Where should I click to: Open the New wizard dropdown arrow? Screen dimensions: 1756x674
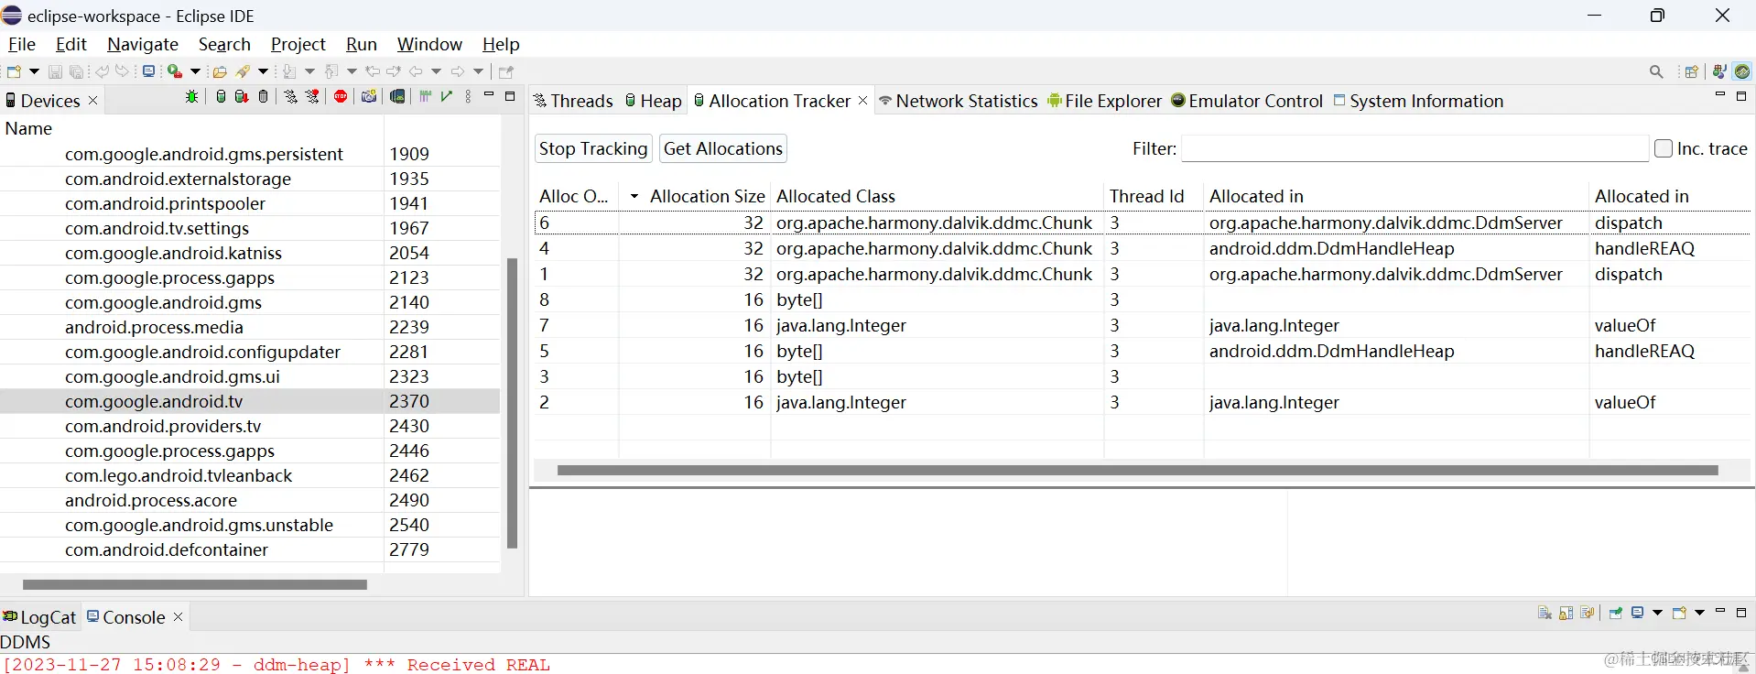click(x=34, y=71)
